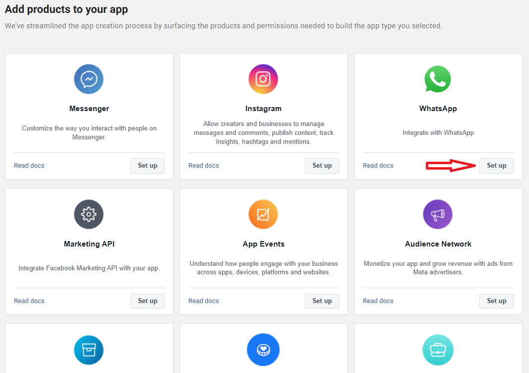The width and height of the screenshot is (529, 373).
Task: Set up the WhatsApp product
Action: (496, 166)
